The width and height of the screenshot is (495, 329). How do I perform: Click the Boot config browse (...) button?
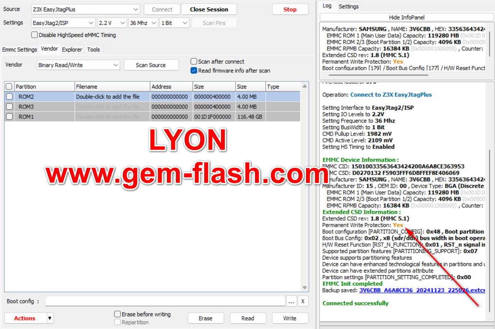[291, 301]
